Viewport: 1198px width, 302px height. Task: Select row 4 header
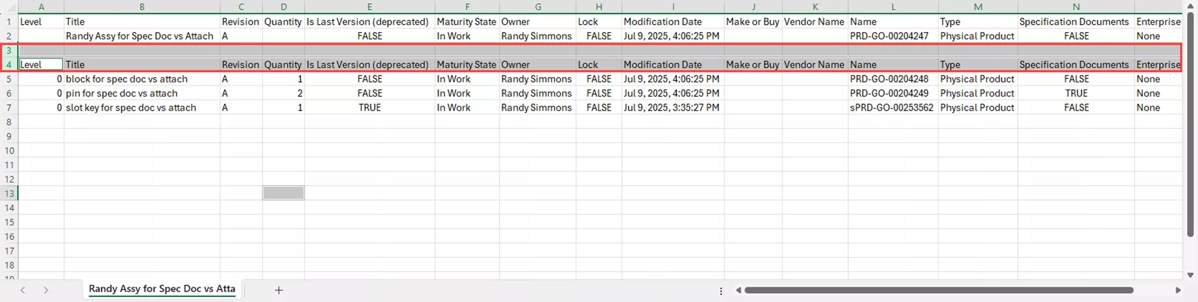point(9,65)
